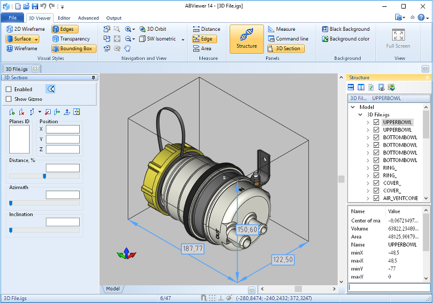Switch to the Output ribbon tab
The width and height of the screenshot is (433, 303).
tap(114, 18)
